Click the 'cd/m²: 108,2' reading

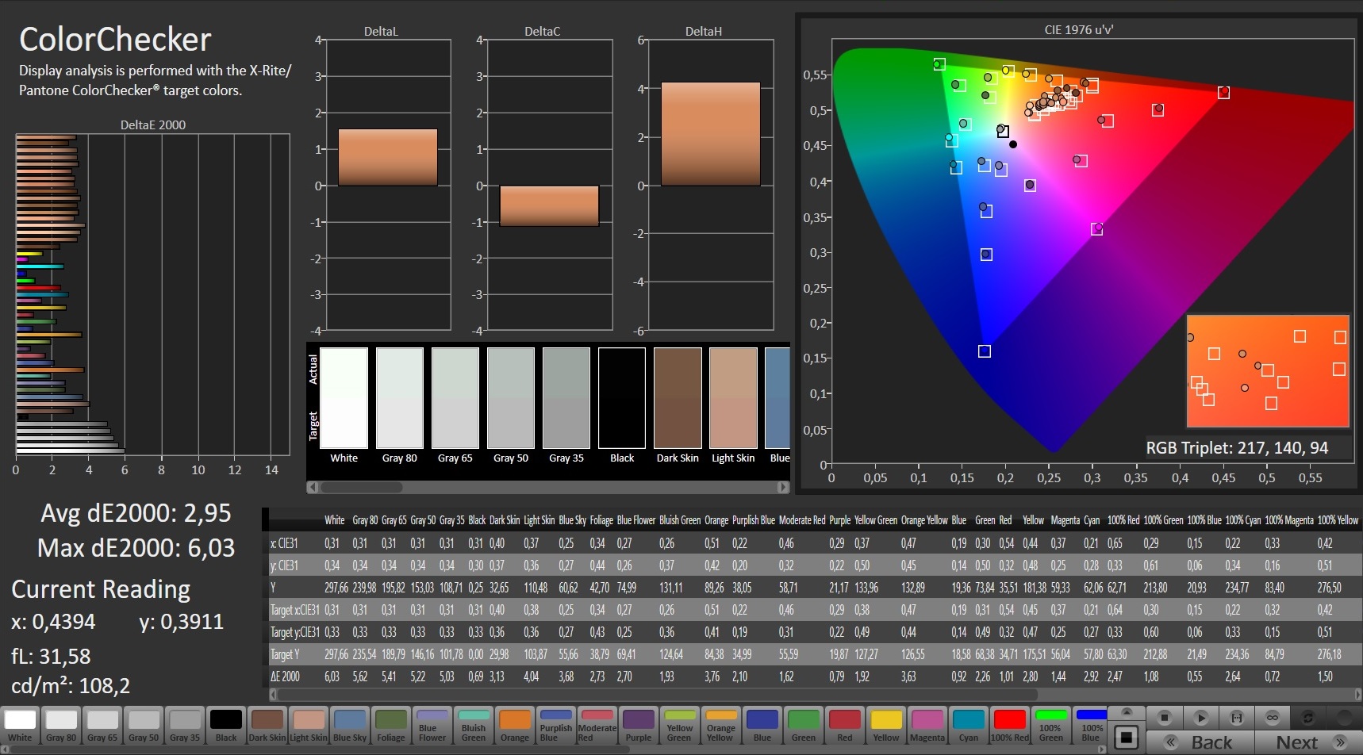(71, 686)
